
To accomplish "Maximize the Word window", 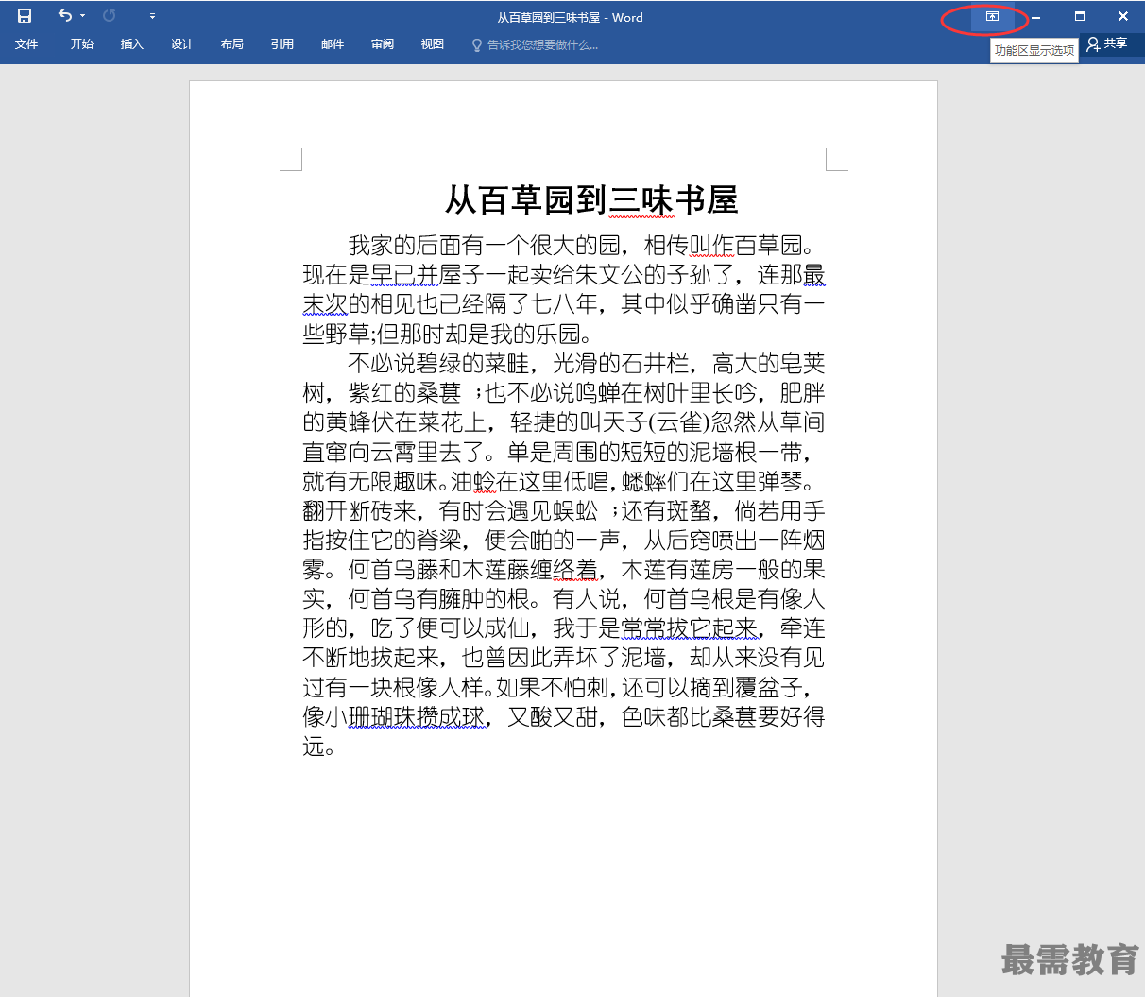I will 1080,16.
